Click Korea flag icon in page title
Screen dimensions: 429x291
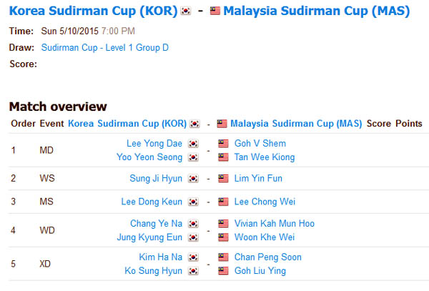[x=186, y=11]
